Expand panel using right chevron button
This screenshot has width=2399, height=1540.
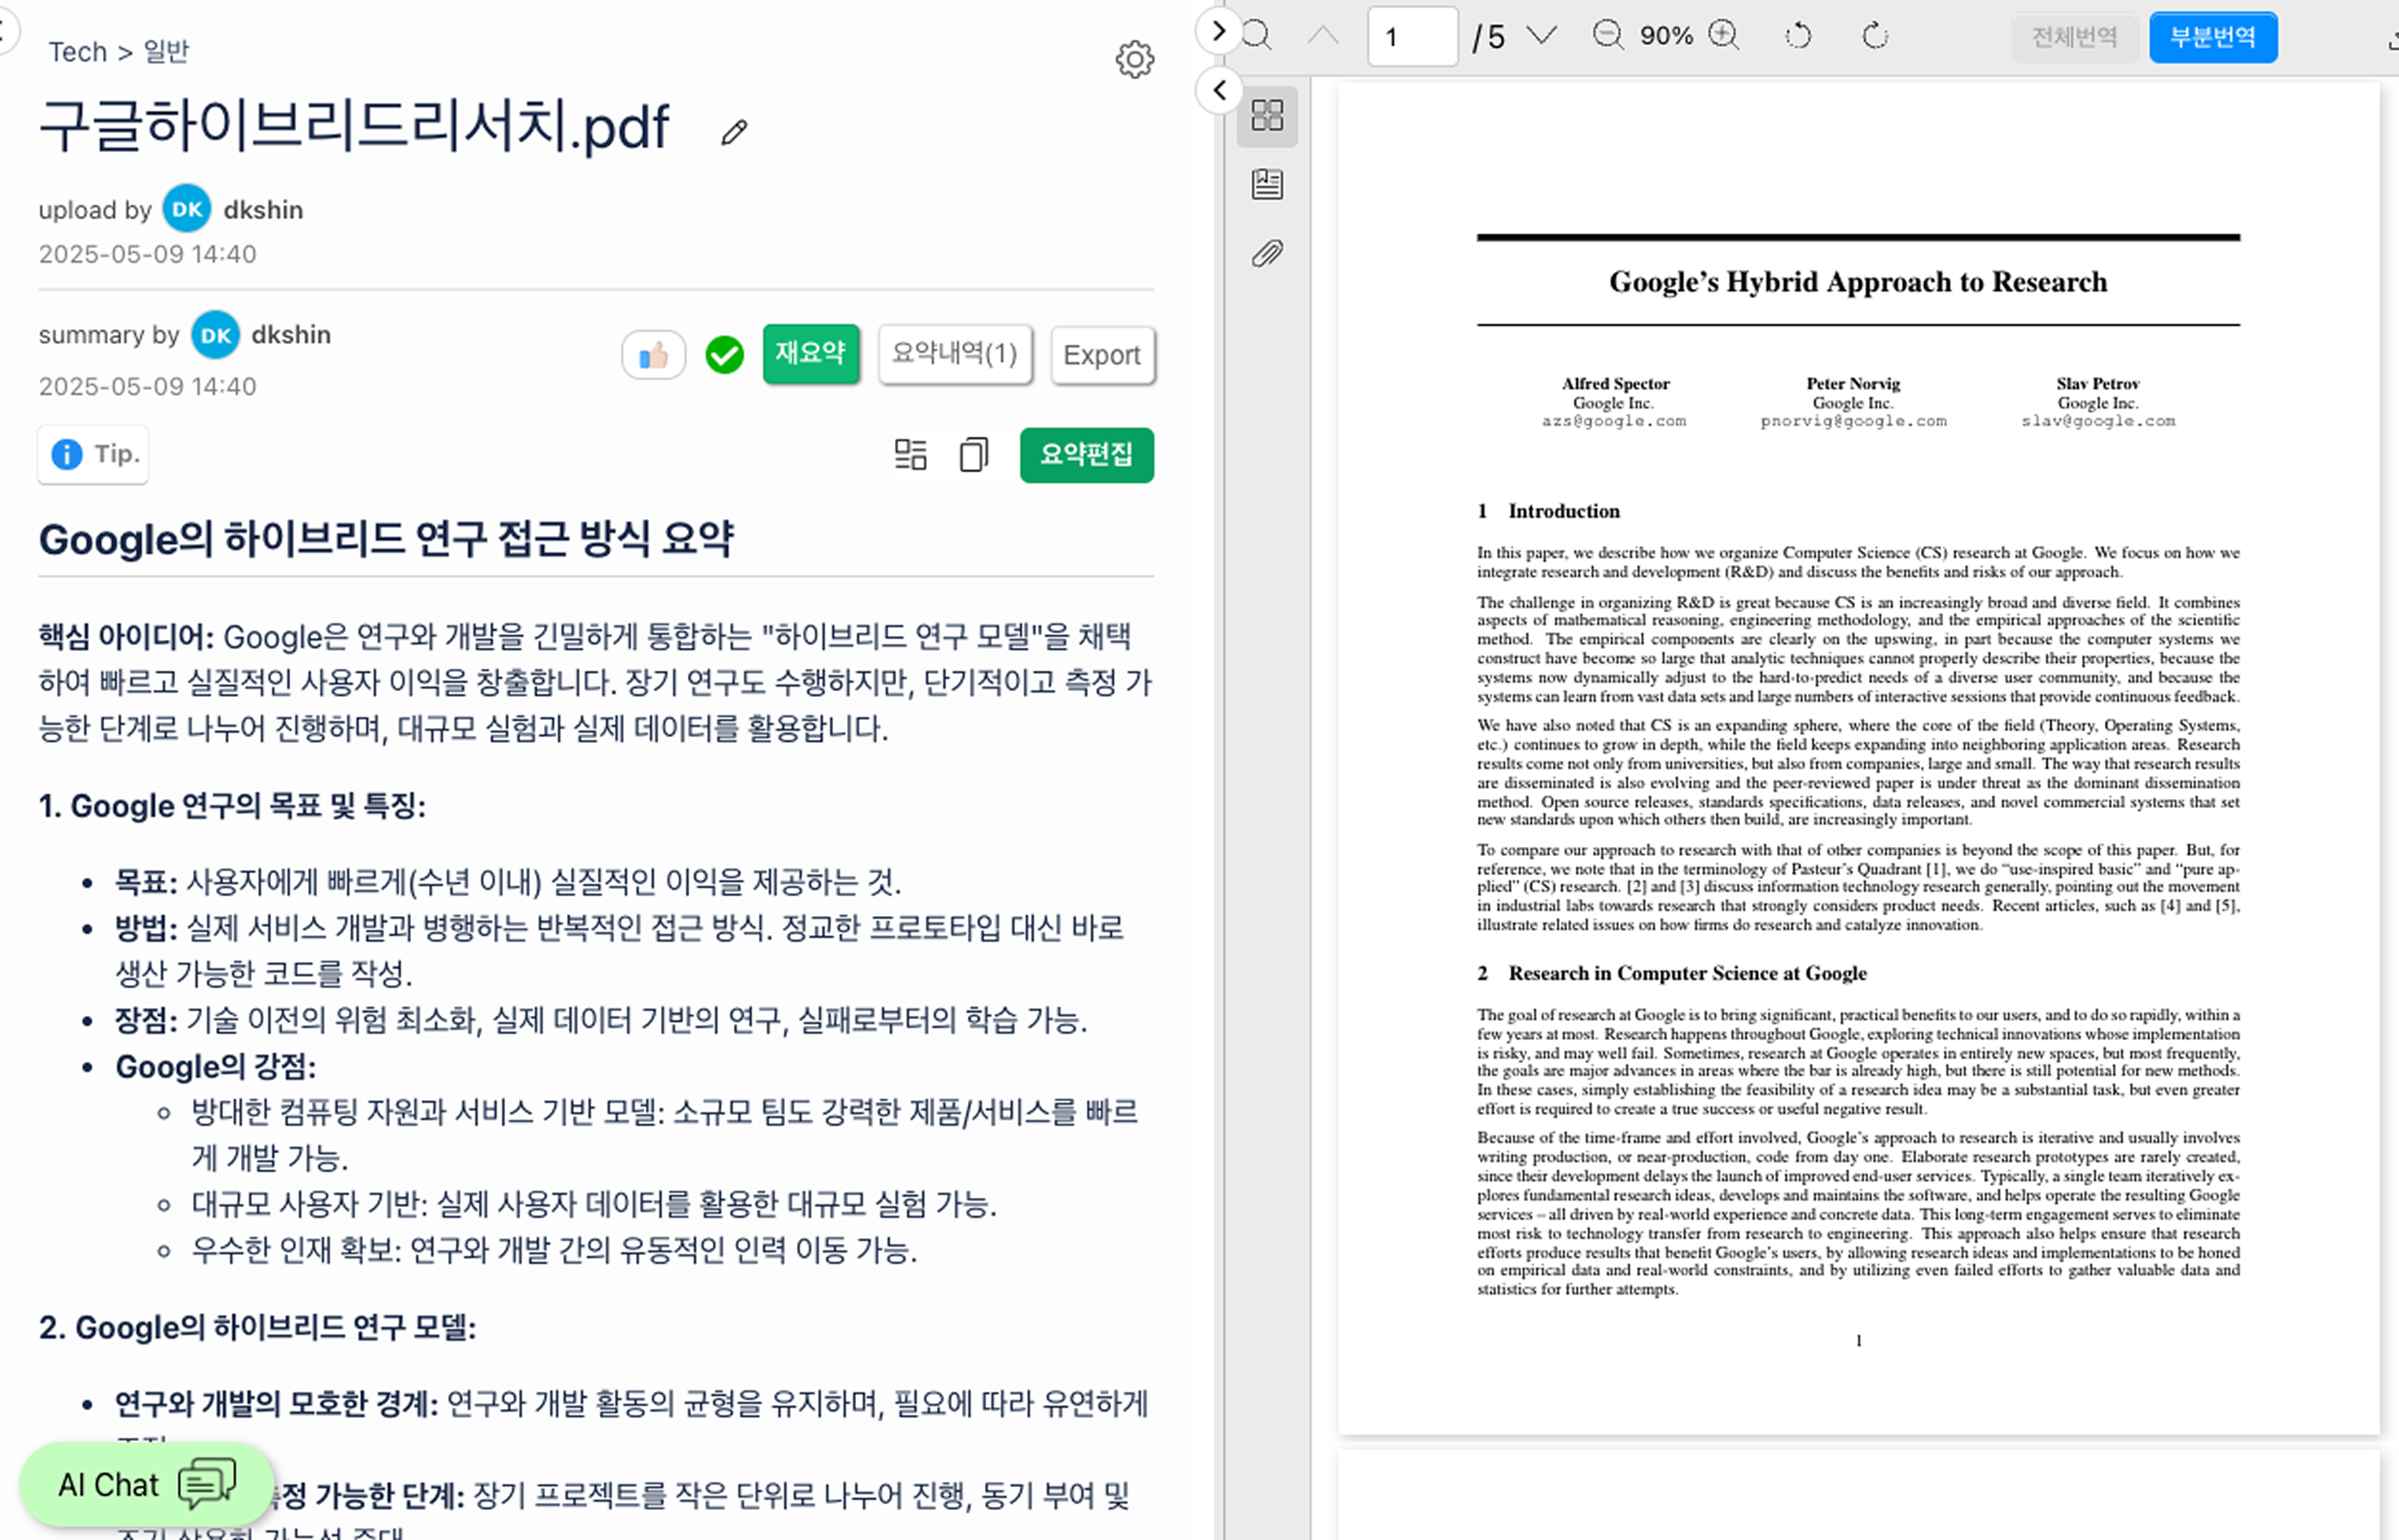tap(1218, 31)
